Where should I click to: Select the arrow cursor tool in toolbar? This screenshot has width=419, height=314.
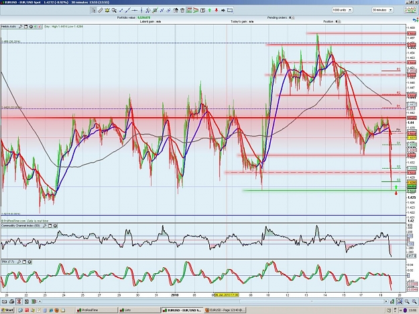coord(93,11)
